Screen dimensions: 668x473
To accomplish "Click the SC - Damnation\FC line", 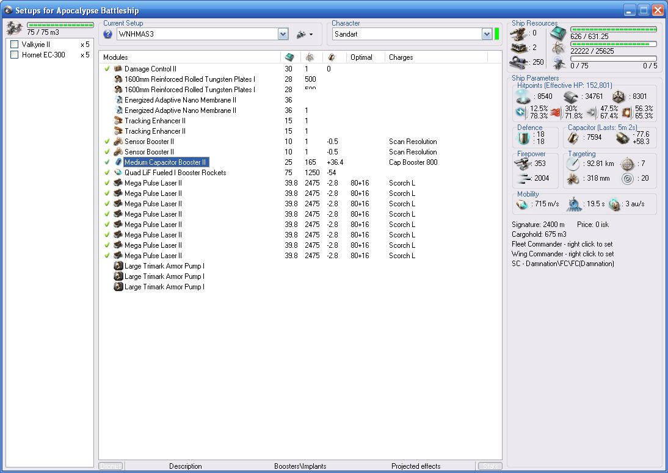I will tap(563, 264).
